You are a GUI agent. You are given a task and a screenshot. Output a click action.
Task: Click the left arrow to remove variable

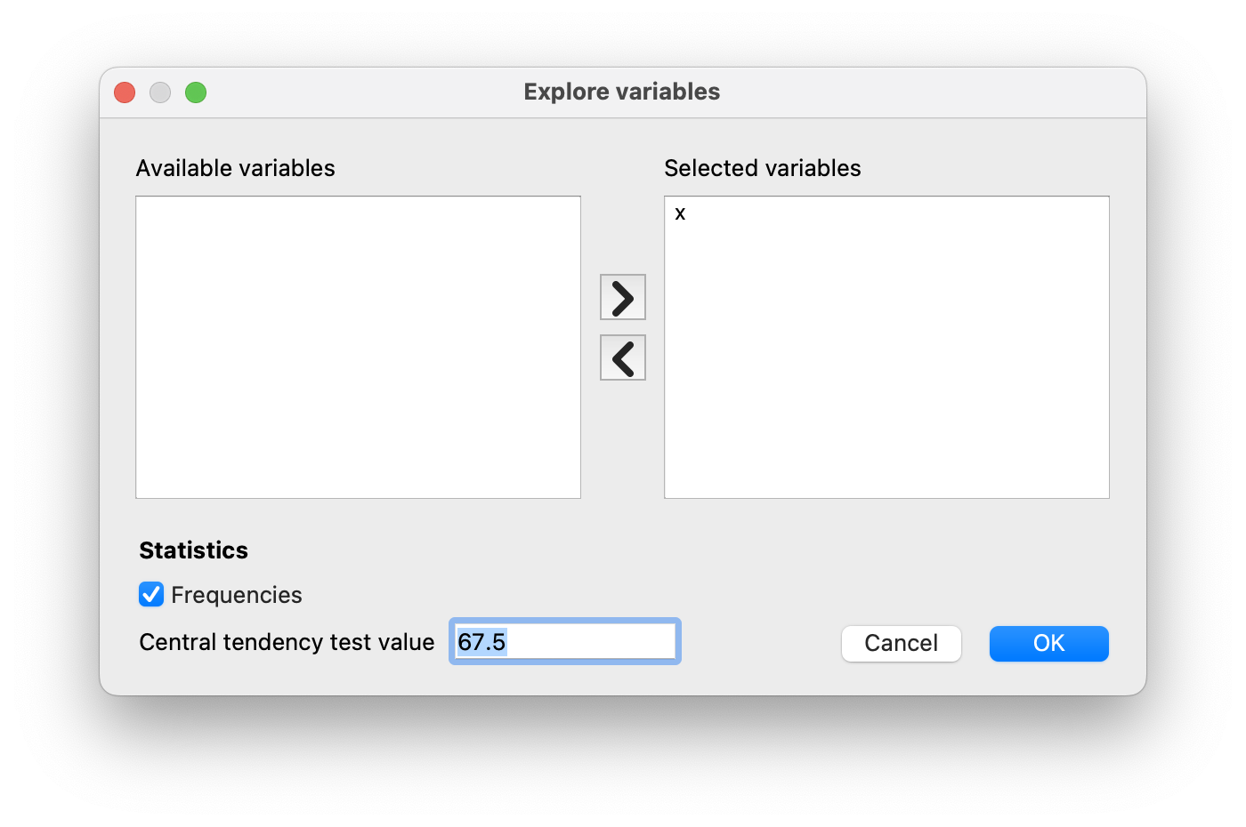(x=623, y=357)
